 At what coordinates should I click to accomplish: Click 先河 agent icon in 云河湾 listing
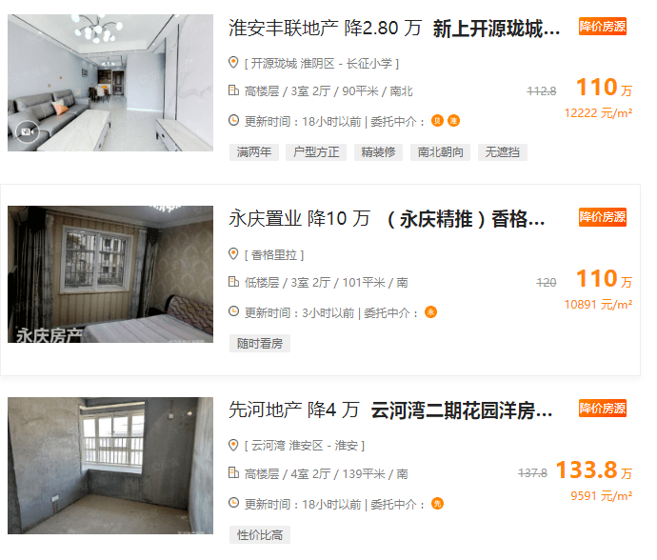tap(437, 504)
